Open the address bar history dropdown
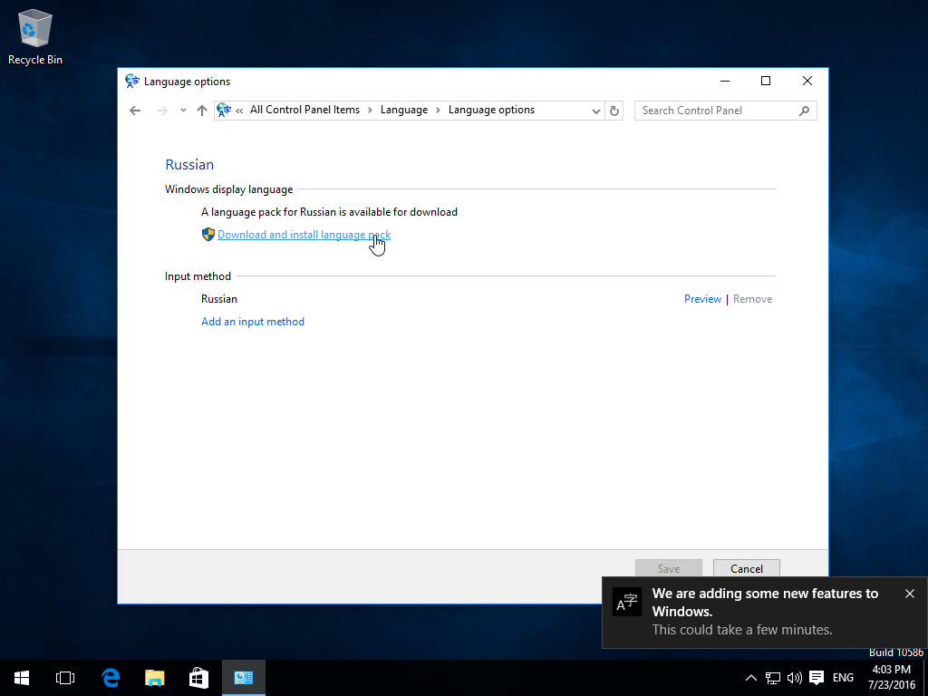 point(596,111)
